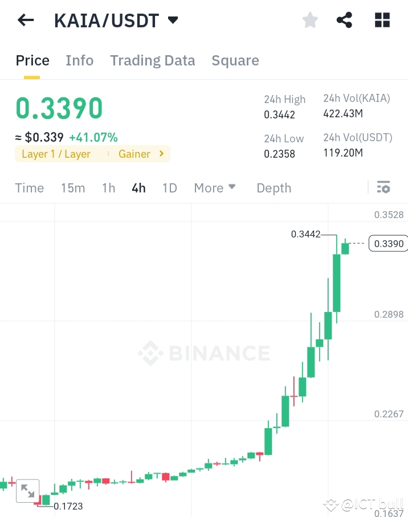408x517 pixels.
Task: Open the Square tab
Action: click(x=235, y=60)
